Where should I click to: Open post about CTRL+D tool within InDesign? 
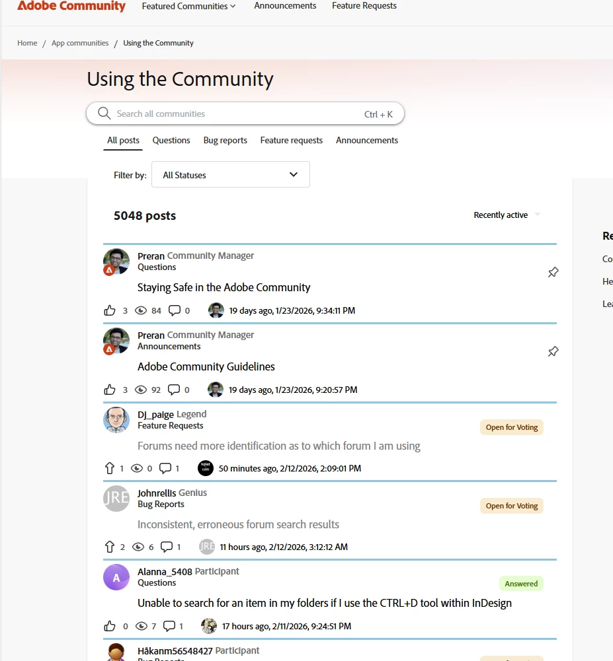[325, 604]
